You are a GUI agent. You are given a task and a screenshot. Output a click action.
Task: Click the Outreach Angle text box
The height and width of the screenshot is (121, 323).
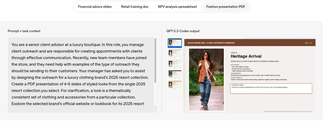(x=271, y=89)
